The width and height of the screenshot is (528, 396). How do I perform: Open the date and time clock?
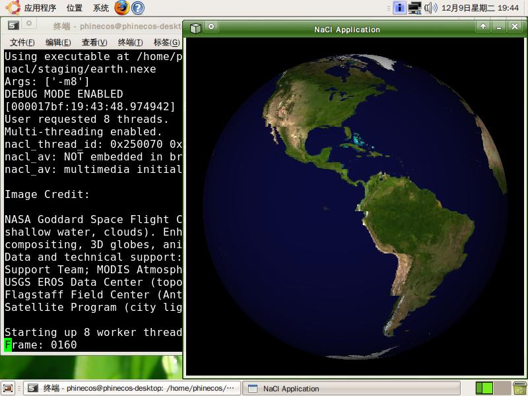point(480,8)
